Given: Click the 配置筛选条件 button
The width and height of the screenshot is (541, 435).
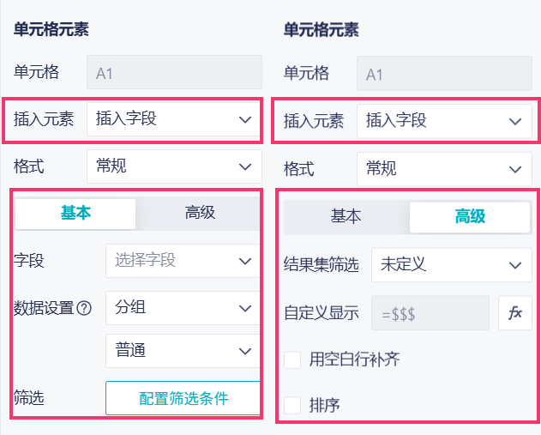Looking at the screenshot, I should (183, 398).
